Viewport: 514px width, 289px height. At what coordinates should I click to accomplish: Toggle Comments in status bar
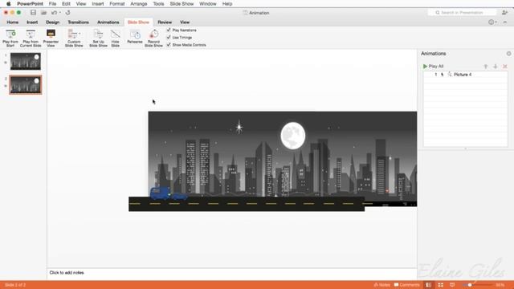407,285
